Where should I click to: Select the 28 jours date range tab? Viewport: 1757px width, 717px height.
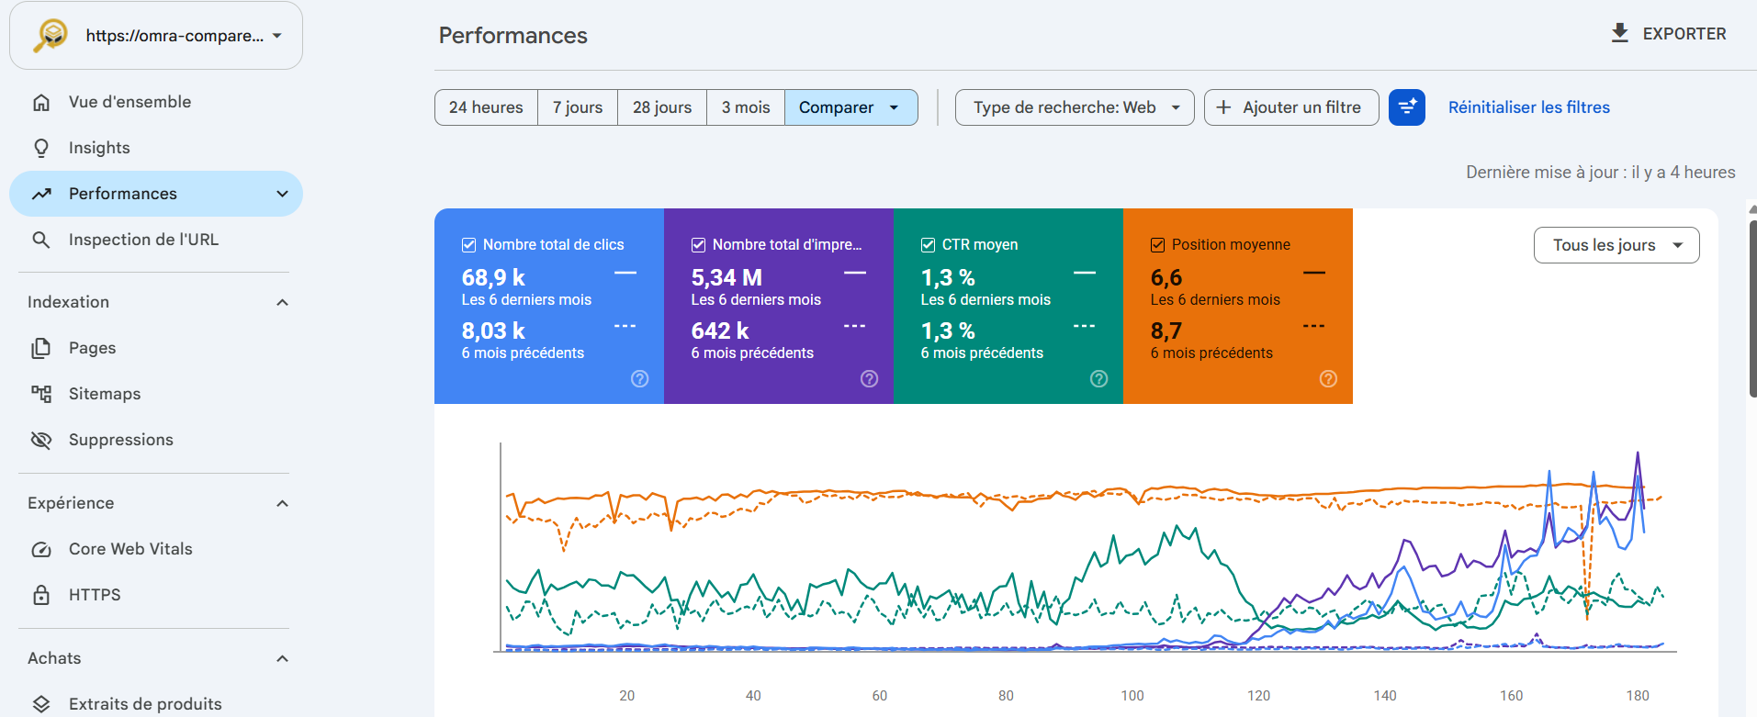(x=662, y=107)
